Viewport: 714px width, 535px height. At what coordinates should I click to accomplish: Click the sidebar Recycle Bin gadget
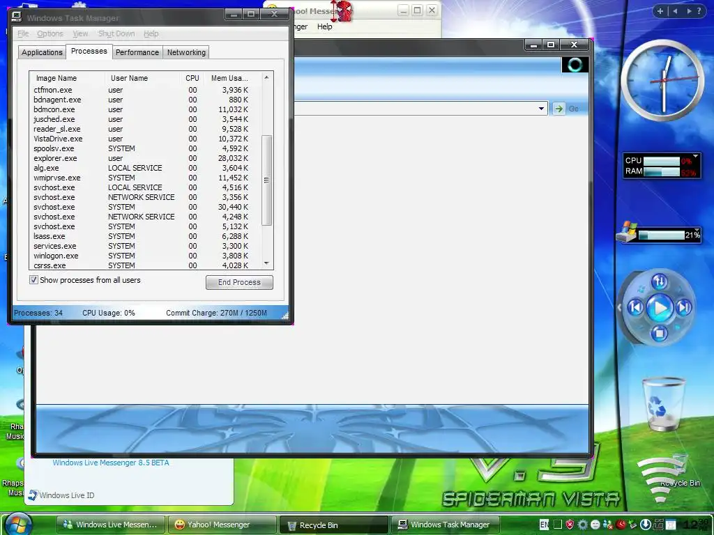pos(664,404)
